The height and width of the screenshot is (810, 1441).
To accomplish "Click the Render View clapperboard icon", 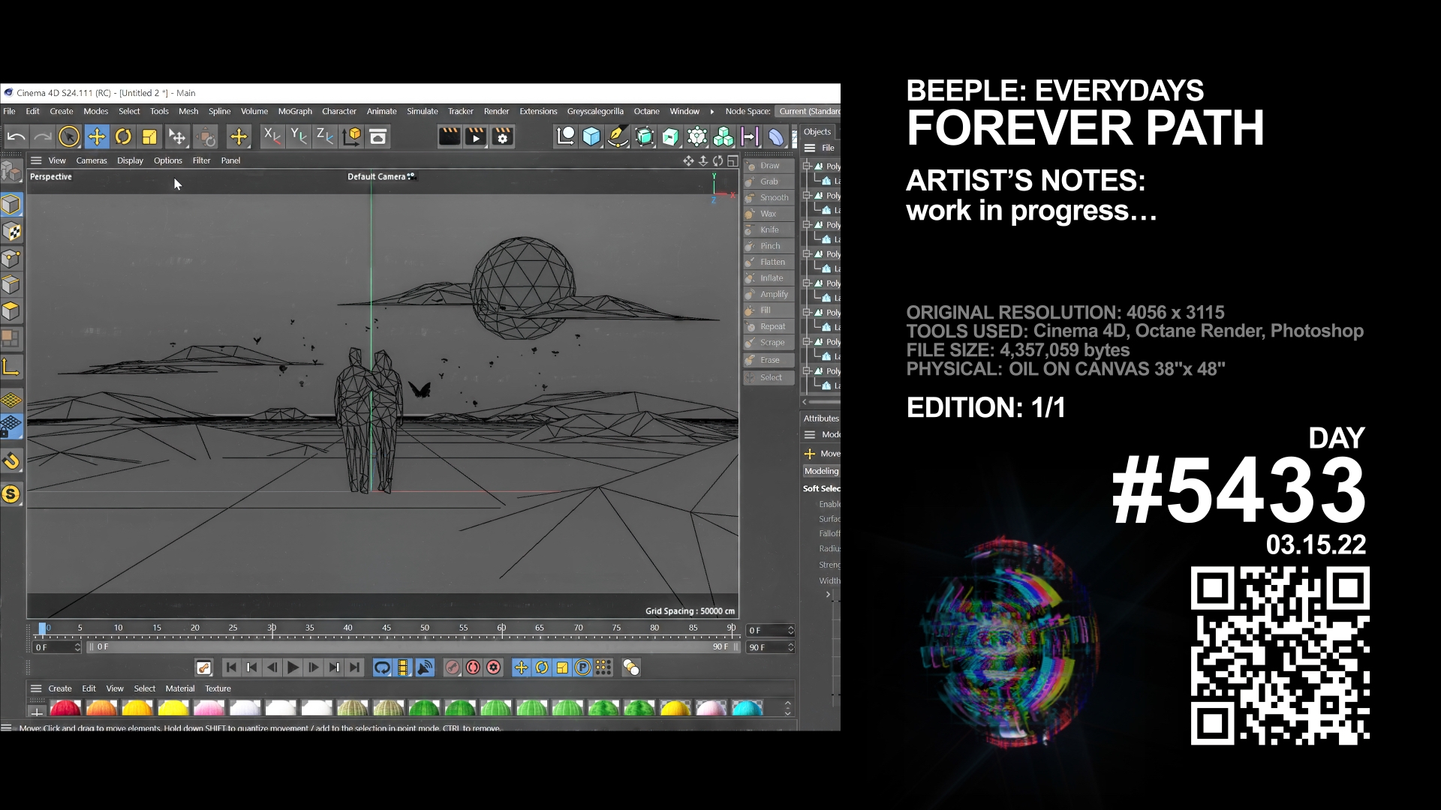I will (449, 136).
